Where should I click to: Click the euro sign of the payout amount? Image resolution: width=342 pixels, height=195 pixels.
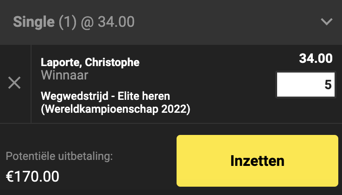tap(10, 176)
